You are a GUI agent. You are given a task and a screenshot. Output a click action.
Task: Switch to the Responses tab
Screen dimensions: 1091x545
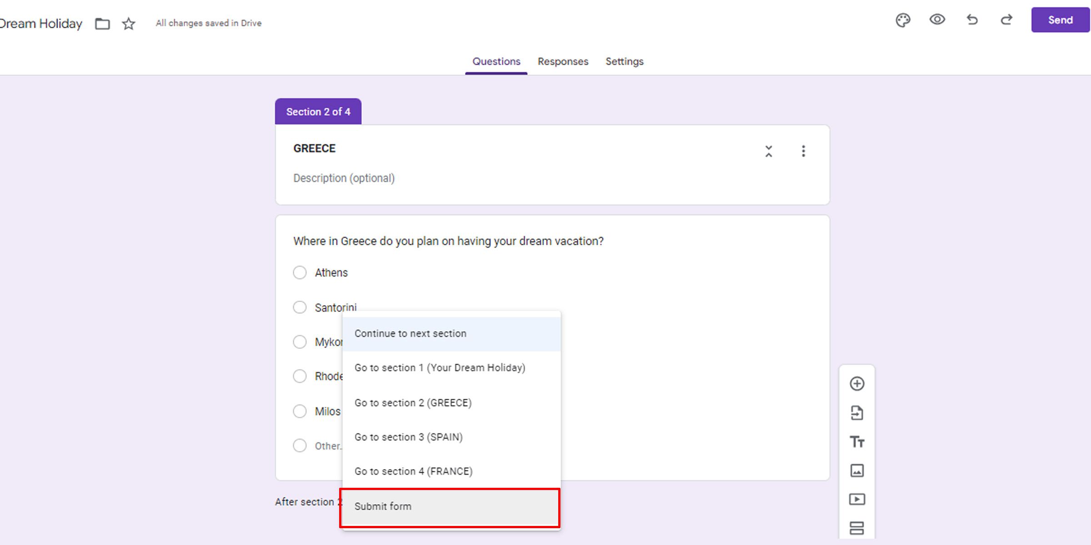click(563, 61)
